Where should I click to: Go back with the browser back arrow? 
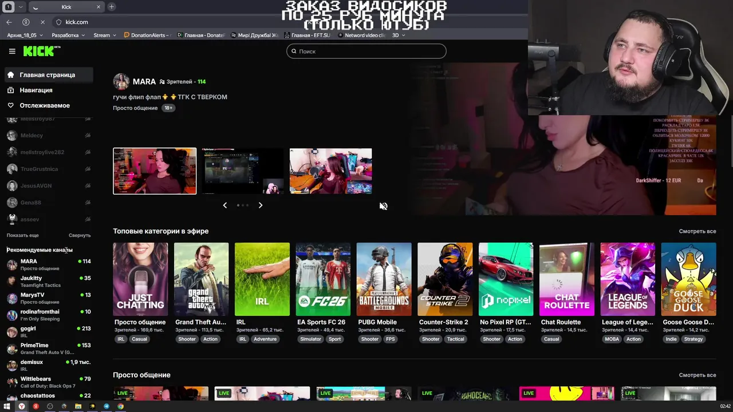pyautogui.click(x=9, y=22)
